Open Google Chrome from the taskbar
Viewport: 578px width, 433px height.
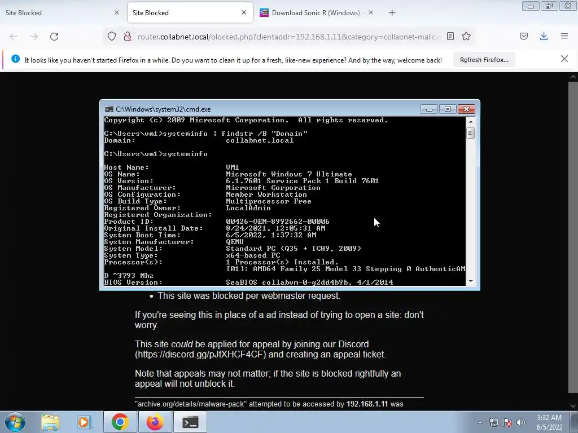pyautogui.click(x=120, y=422)
